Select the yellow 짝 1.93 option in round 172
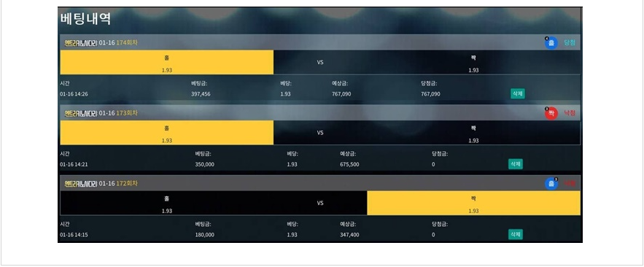Viewport: 644px width, 267px height. point(473,203)
